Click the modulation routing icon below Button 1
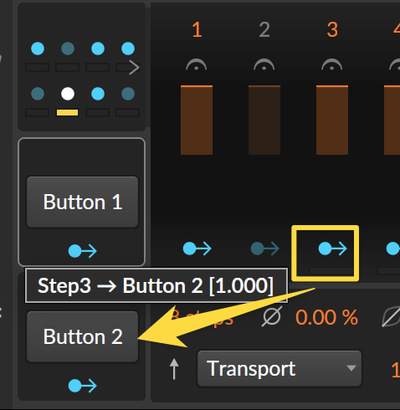400x410 pixels. click(83, 251)
